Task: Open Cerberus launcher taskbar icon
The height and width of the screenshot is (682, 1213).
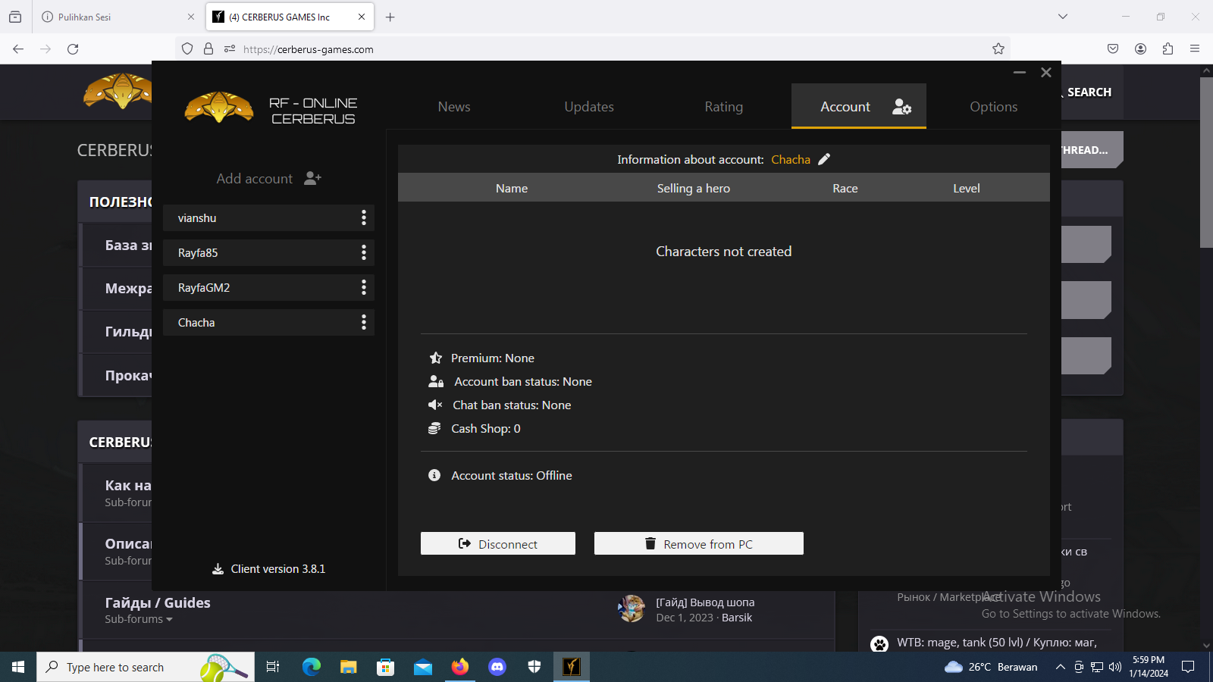Action: [x=572, y=667]
